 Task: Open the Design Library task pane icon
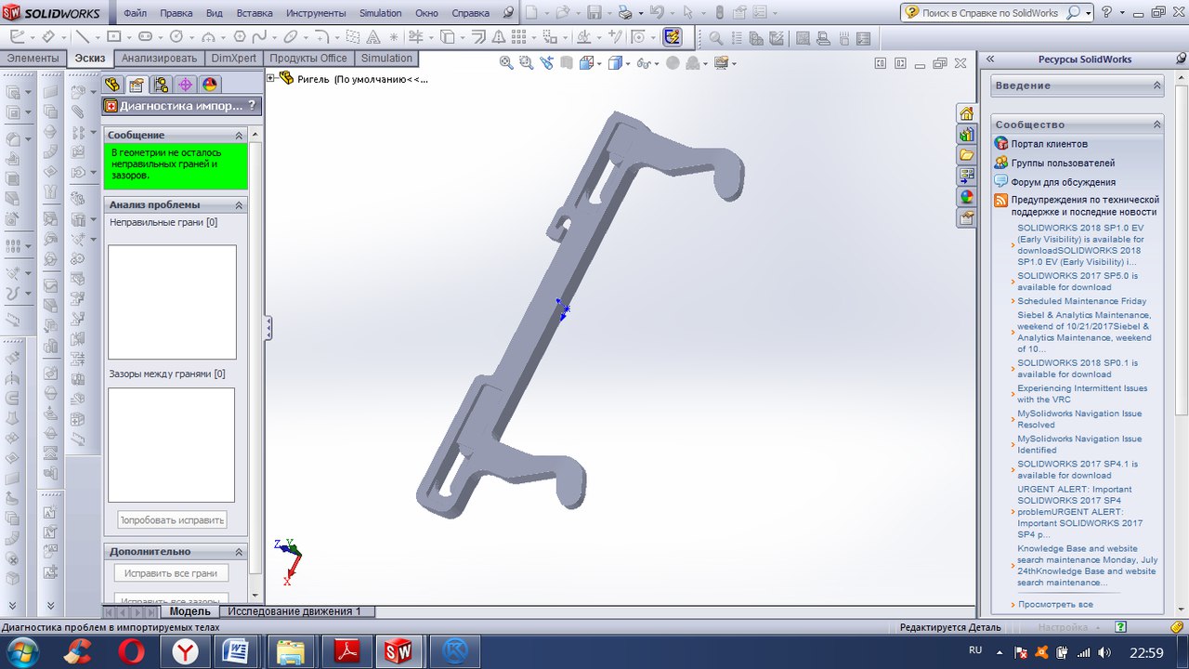[x=967, y=134]
